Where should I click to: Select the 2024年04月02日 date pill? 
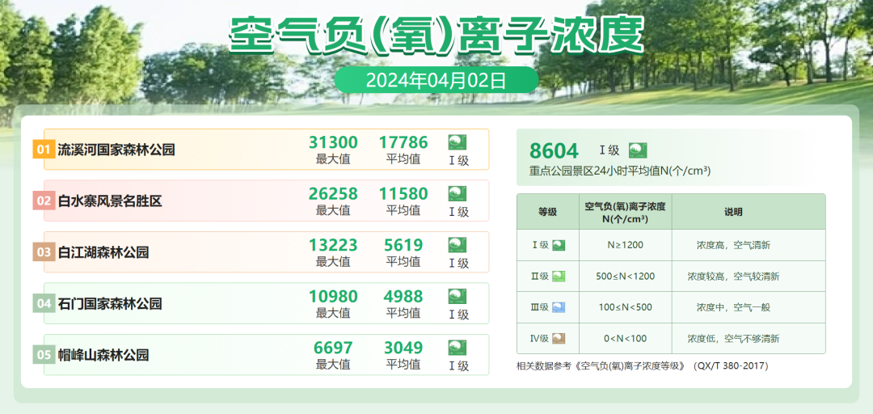(436, 80)
